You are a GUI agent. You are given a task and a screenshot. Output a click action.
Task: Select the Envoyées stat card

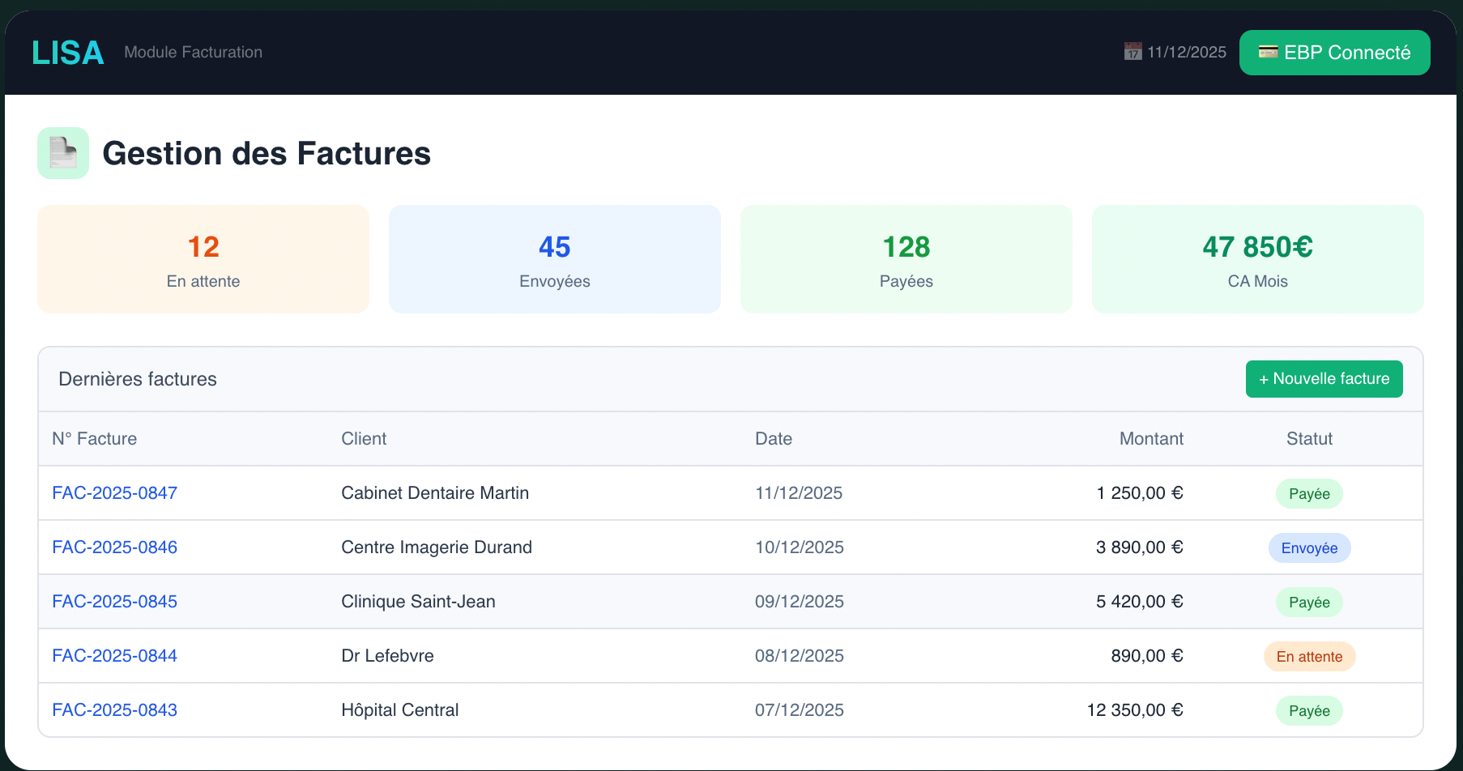555,259
